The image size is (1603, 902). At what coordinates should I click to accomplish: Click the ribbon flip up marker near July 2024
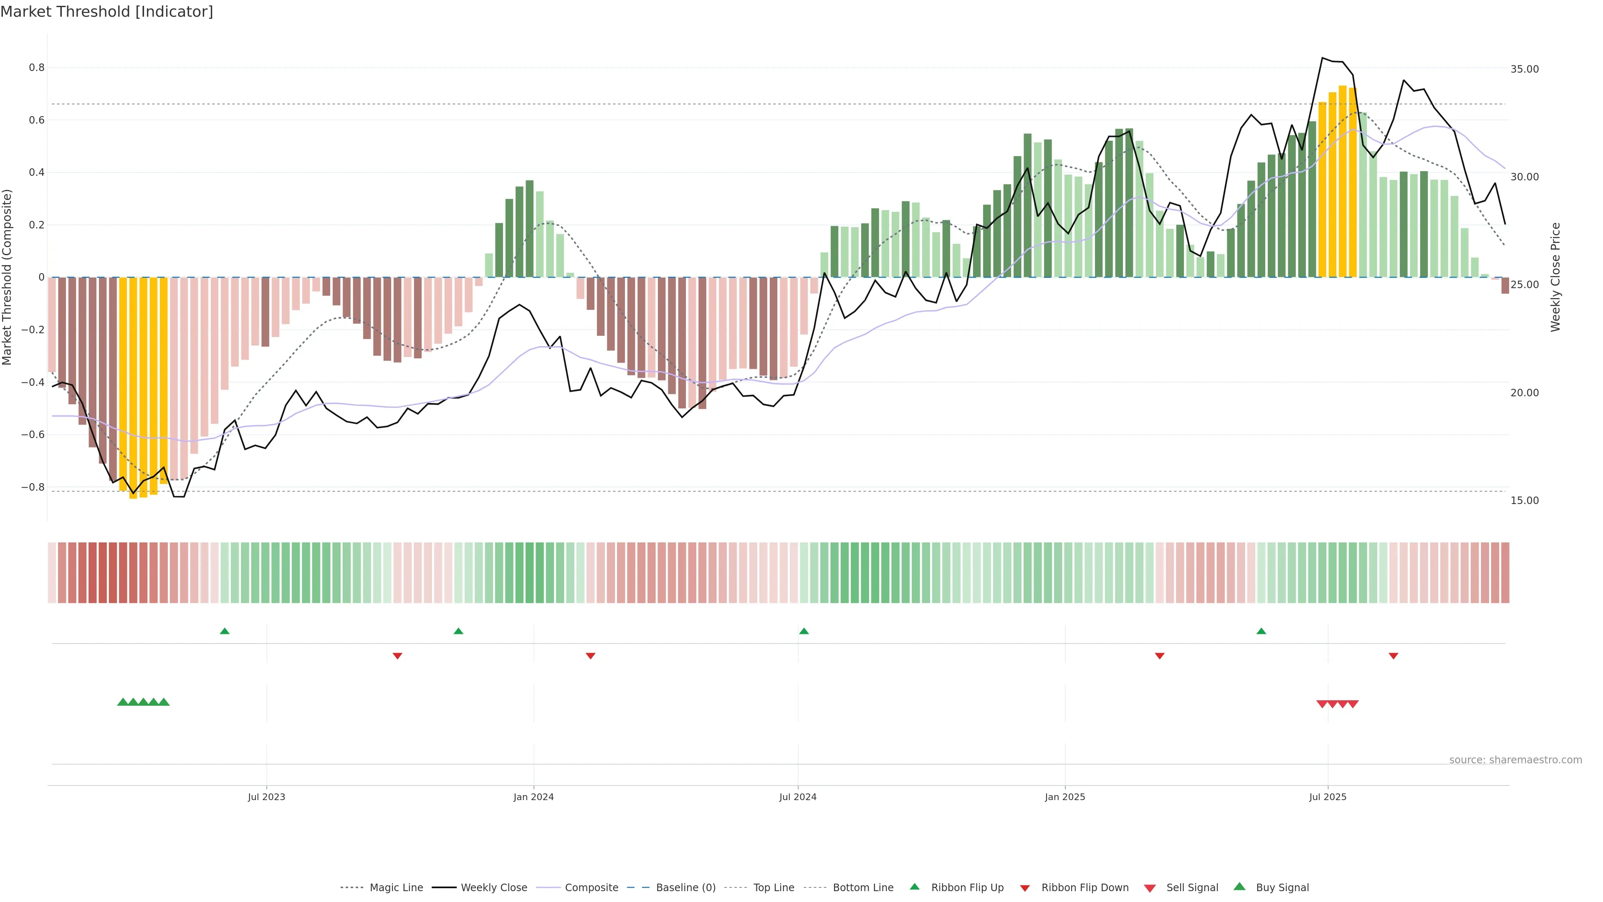coord(804,631)
